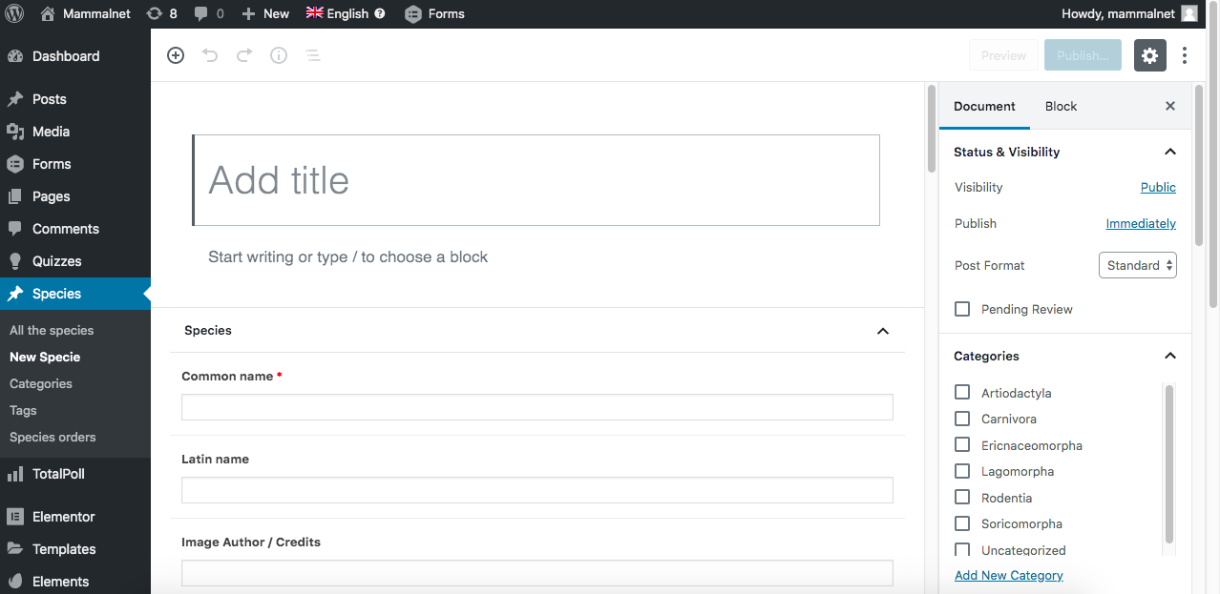Collapse the Status & Visibility panel

[1170, 152]
